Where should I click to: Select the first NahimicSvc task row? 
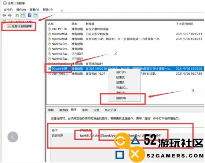[125, 44]
